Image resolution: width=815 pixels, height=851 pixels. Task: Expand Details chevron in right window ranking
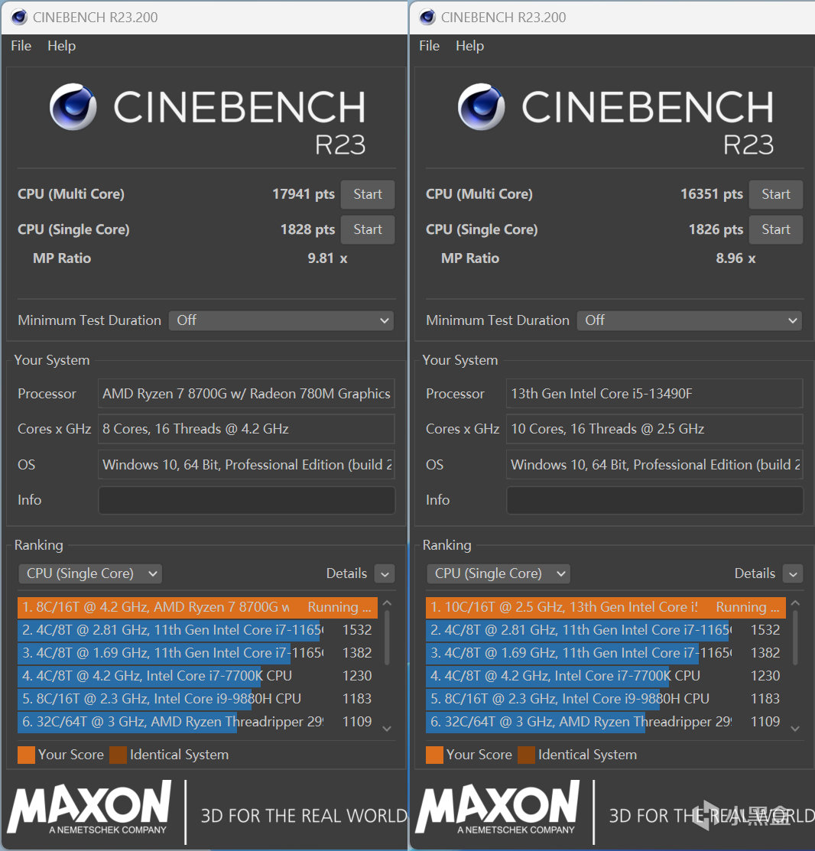click(793, 573)
